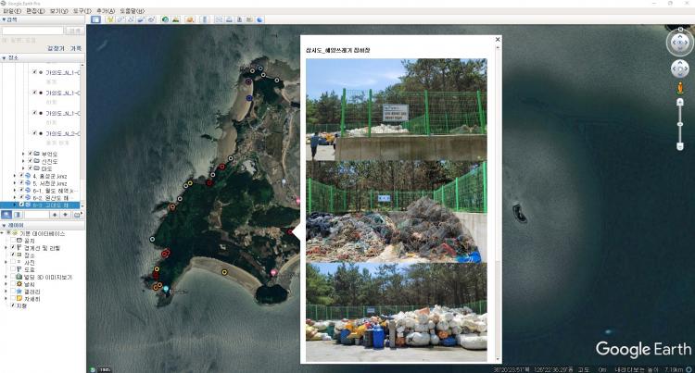Open the 도움말(H) menu
The height and width of the screenshot is (373, 695).
tap(133, 10)
